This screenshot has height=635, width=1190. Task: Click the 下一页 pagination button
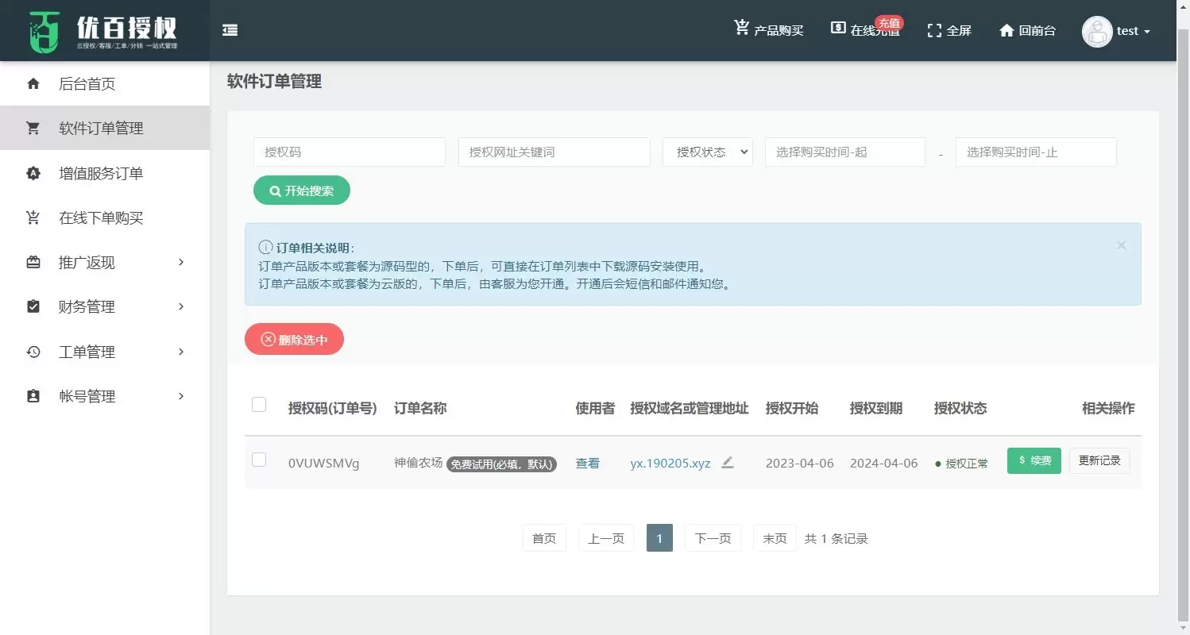tap(713, 538)
